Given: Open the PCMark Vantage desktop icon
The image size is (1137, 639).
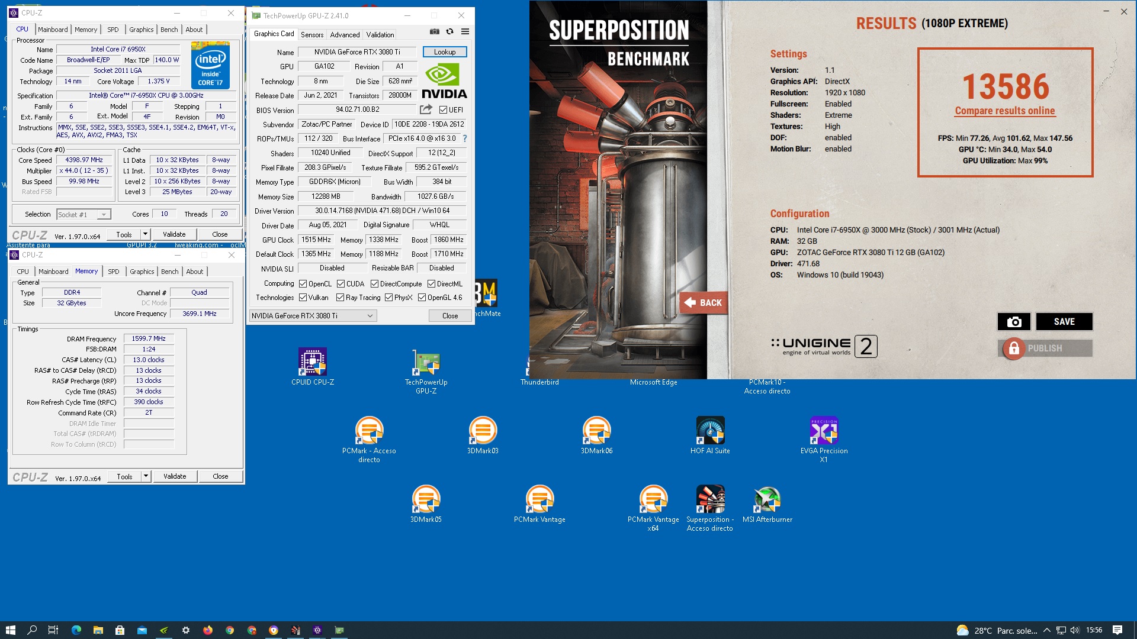Looking at the screenshot, I should click(539, 504).
